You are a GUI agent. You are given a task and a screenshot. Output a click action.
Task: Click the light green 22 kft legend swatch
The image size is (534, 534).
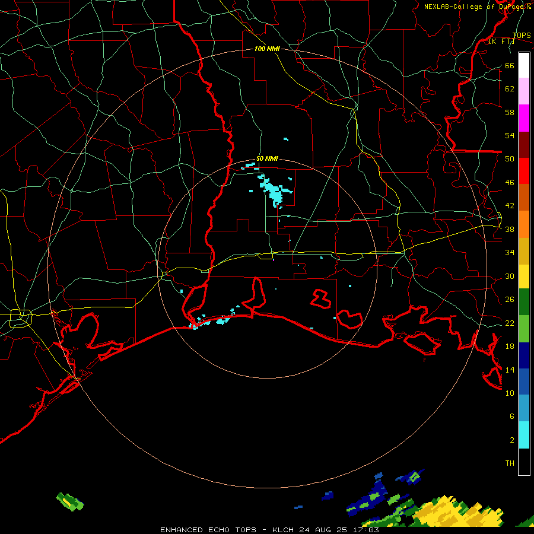pyautogui.click(x=524, y=329)
